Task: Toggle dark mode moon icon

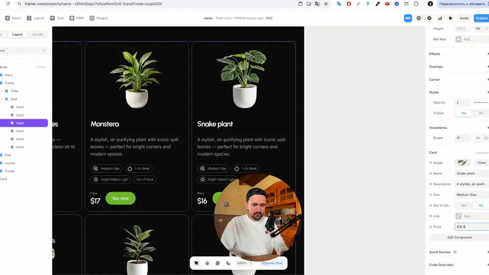Action: point(228,263)
